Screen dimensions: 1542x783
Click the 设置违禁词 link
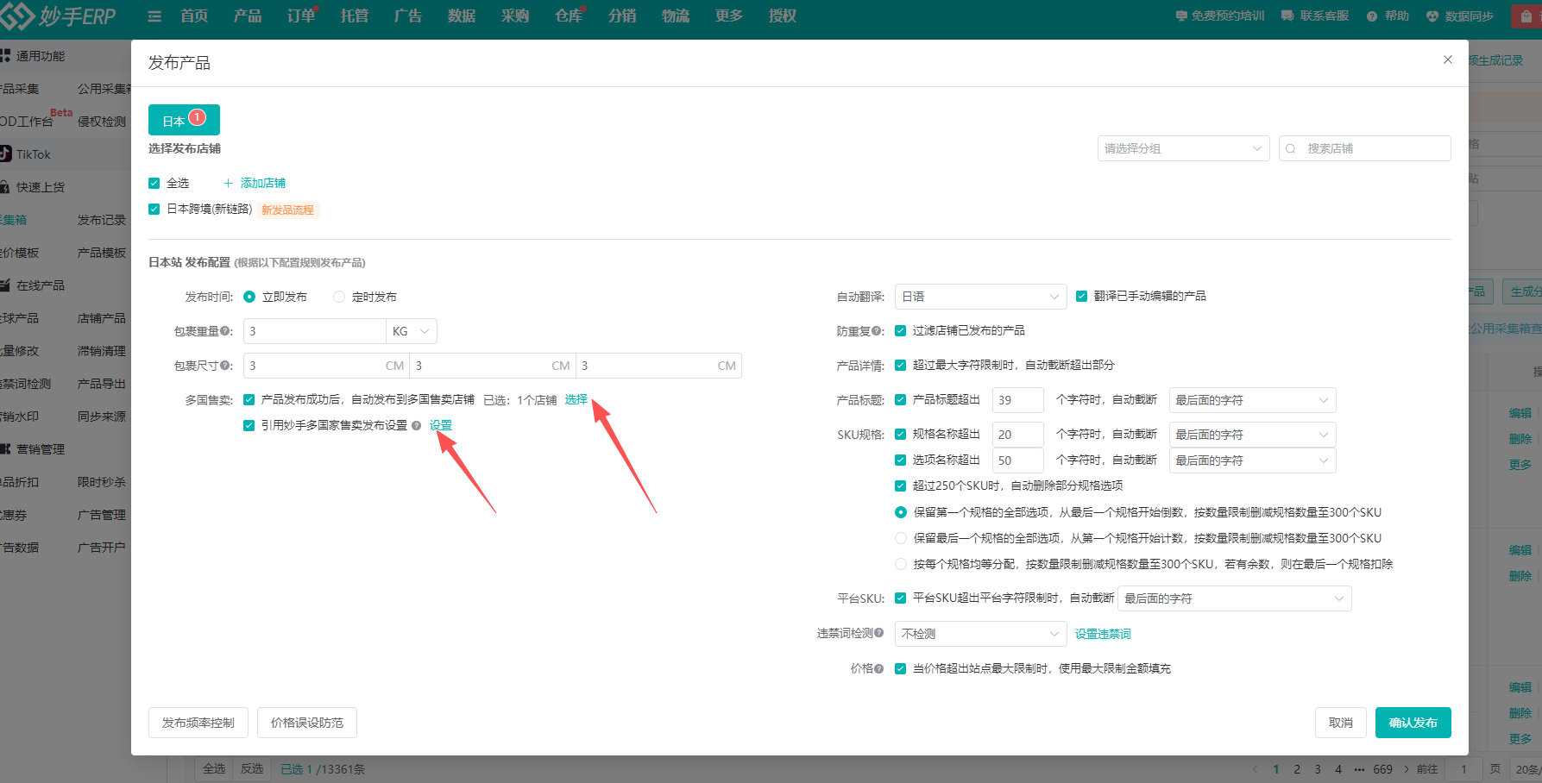point(1103,634)
